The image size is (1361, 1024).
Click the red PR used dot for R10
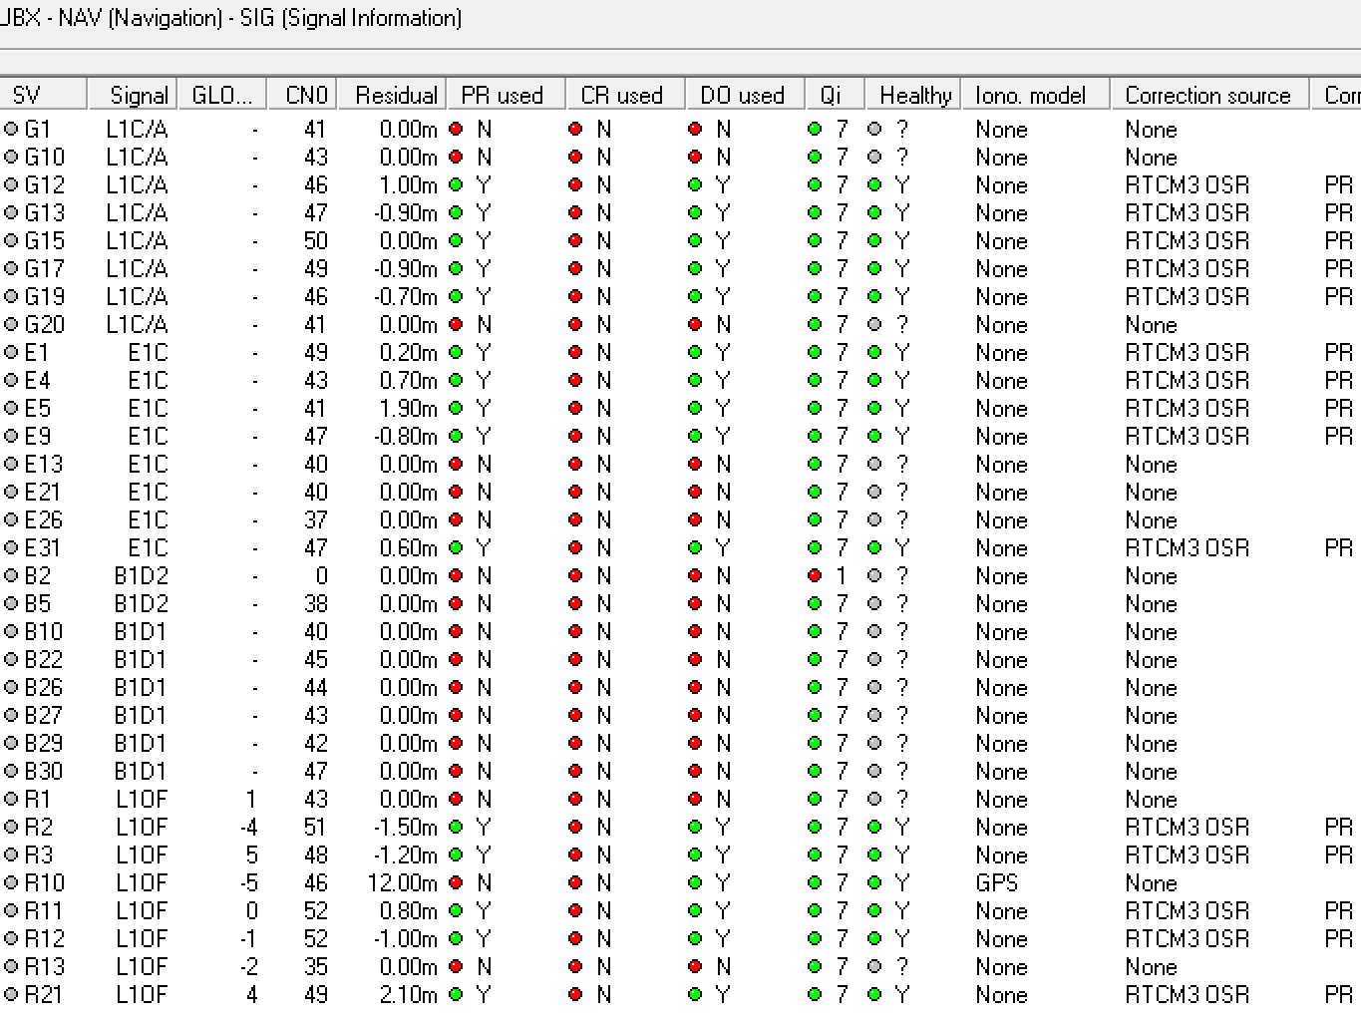click(456, 883)
